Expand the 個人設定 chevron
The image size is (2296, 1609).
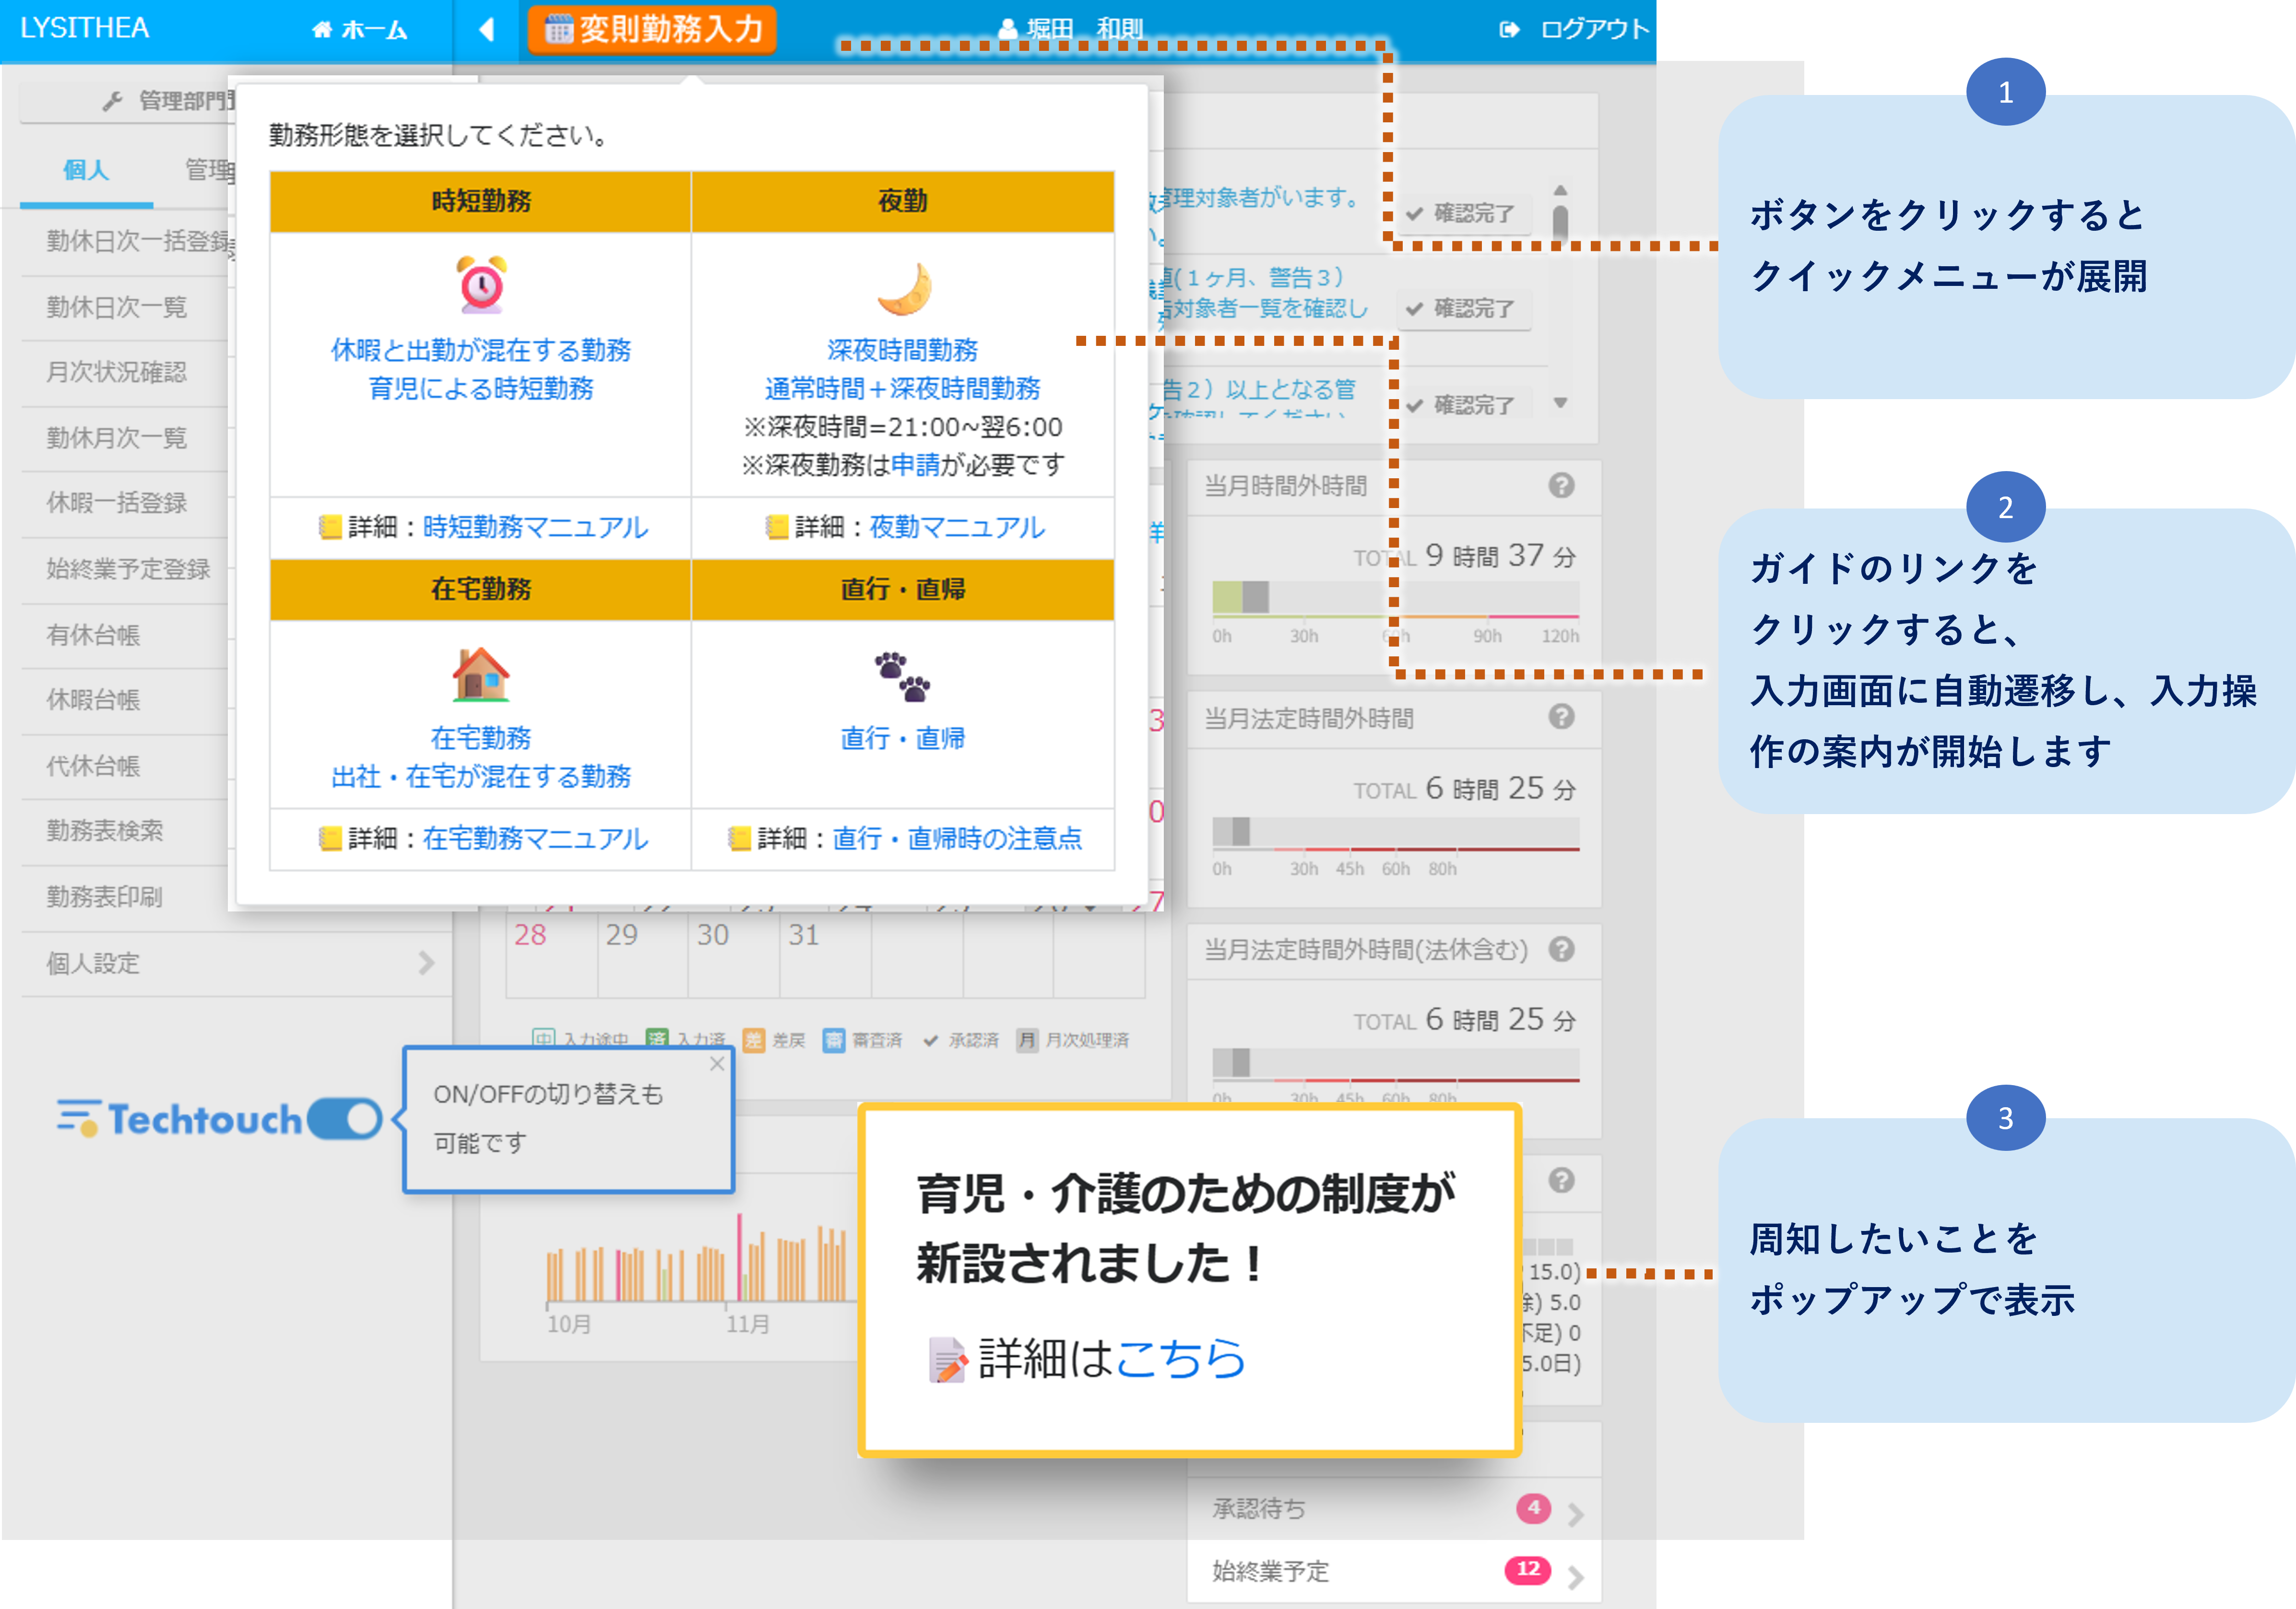[x=428, y=963]
